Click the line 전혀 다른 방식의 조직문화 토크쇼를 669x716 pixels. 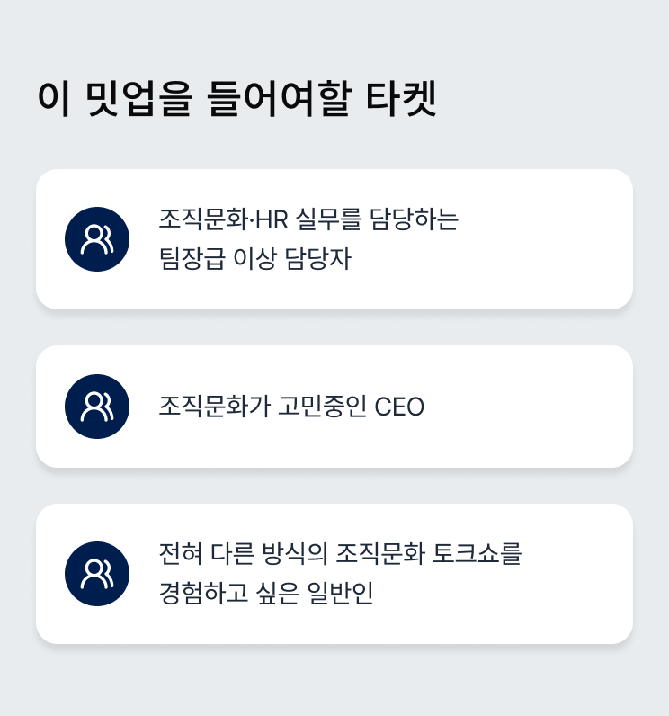click(340, 553)
